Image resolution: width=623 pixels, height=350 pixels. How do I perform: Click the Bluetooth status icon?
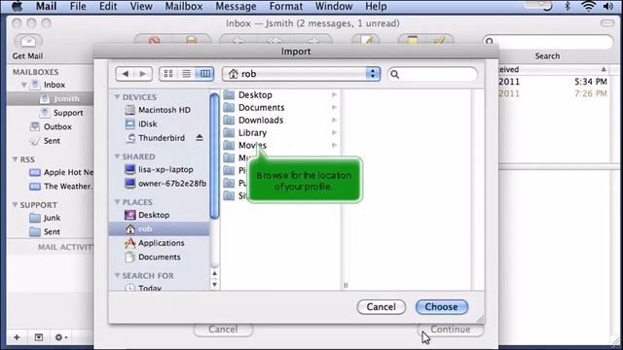568,6
